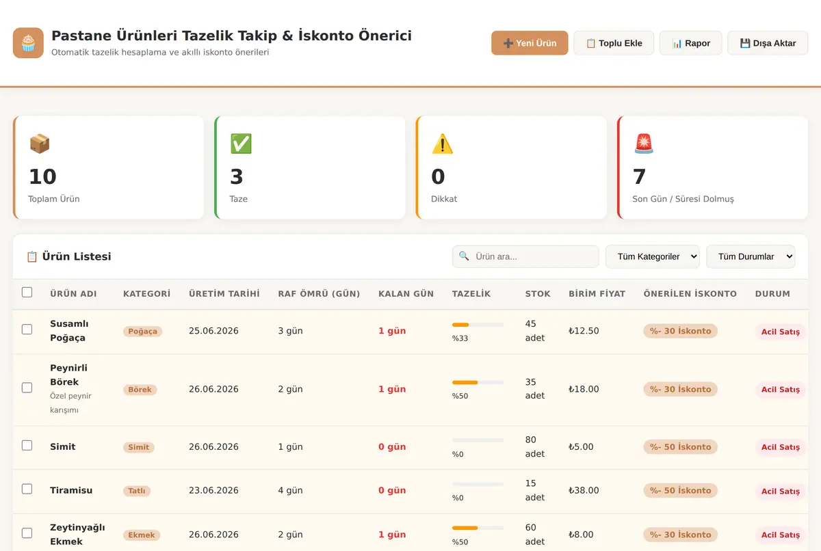Screen dimensions: 821x551
Task: Click the box icon on Toplam Ürün card
Action: pyautogui.click(x=40, y=144)
